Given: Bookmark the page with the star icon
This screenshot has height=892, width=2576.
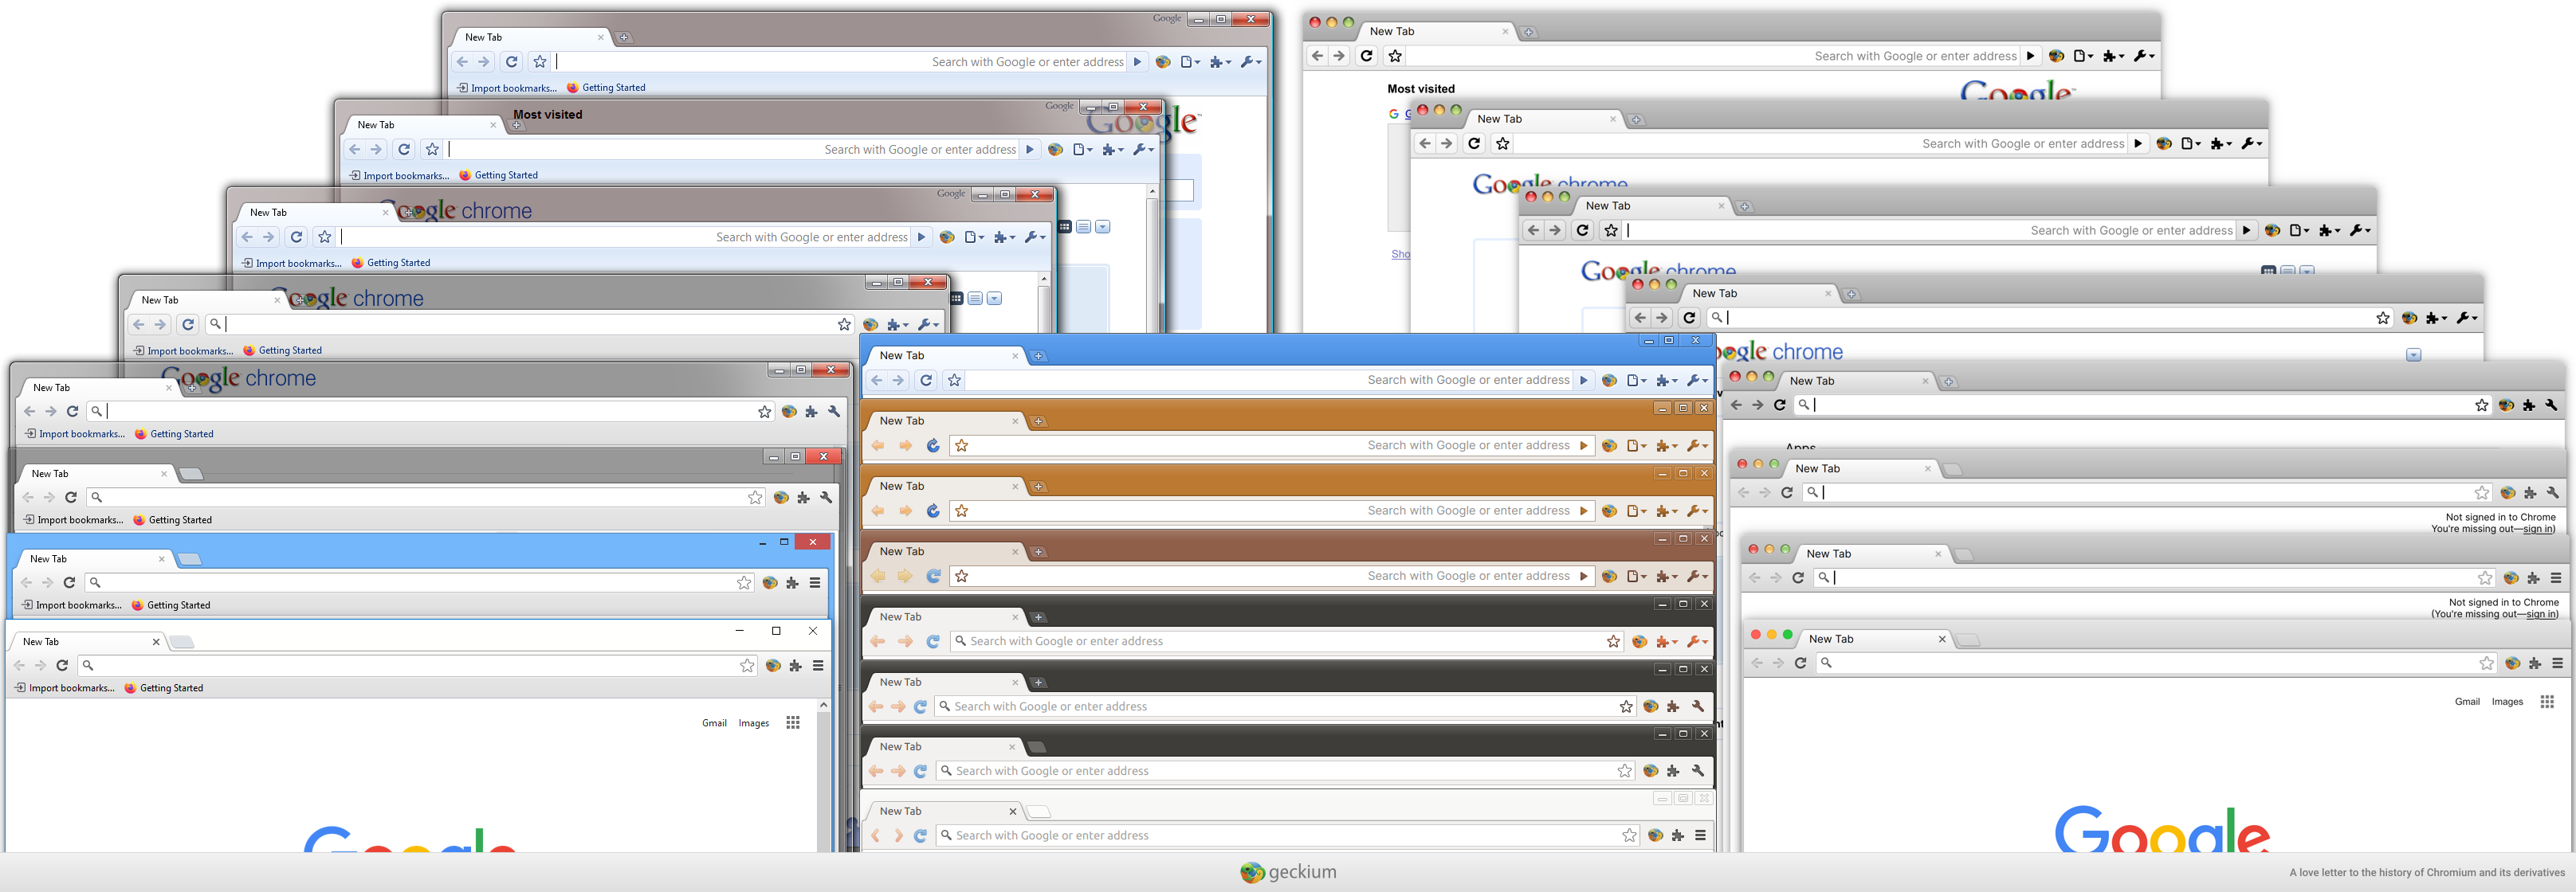Looking at the screenshot, I should tap(953, 380).
